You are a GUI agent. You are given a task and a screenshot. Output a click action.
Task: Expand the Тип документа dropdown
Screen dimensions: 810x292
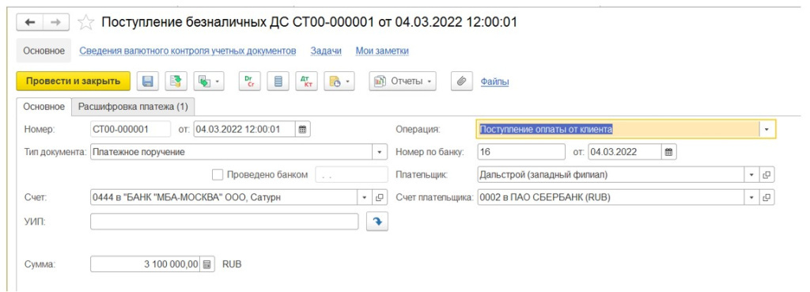(x=380, y=152)
